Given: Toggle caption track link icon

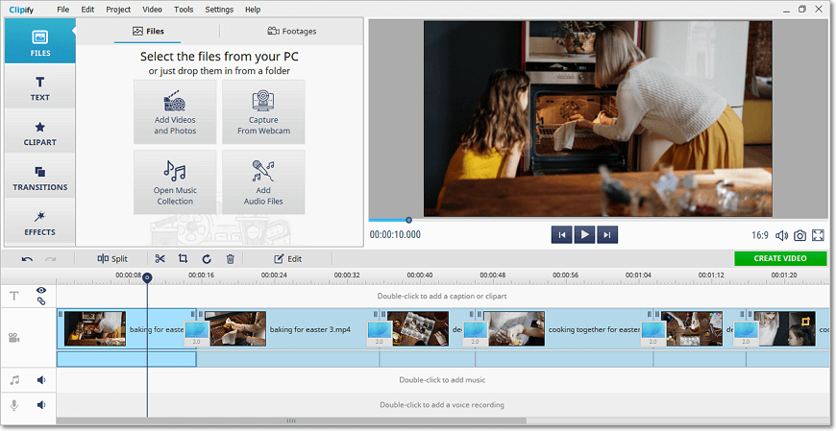Looking at the screenshot, I should point(41,301).
